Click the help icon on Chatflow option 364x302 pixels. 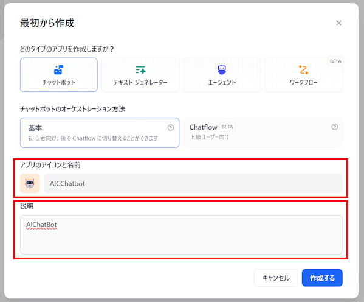tap(334, 127)
